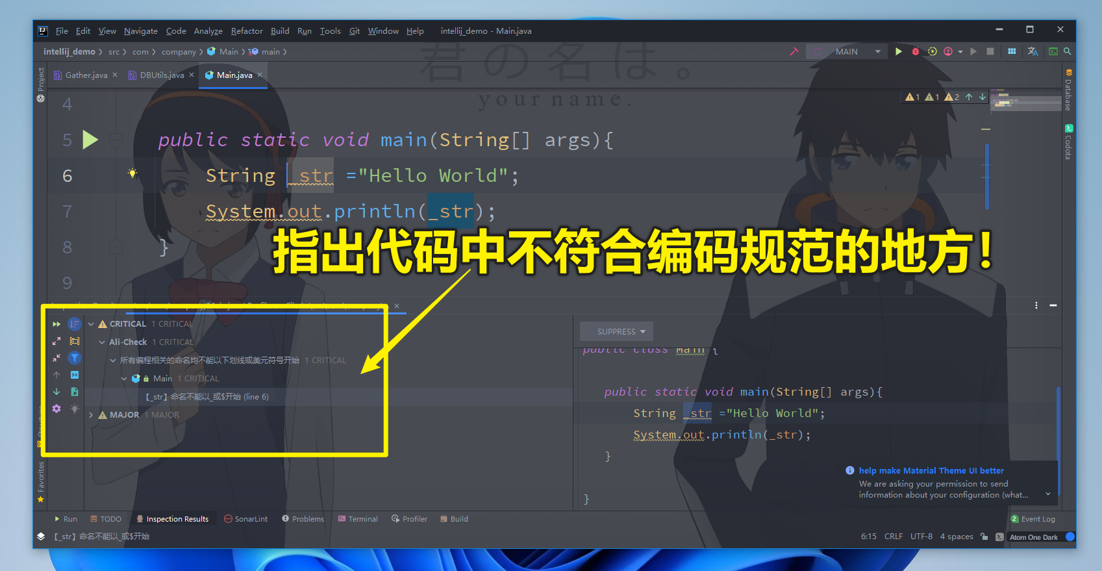1102x571 pixels.
Task: Click the UTF-8 encoding status
Action: pyautogui.click(x=921, y=537)
